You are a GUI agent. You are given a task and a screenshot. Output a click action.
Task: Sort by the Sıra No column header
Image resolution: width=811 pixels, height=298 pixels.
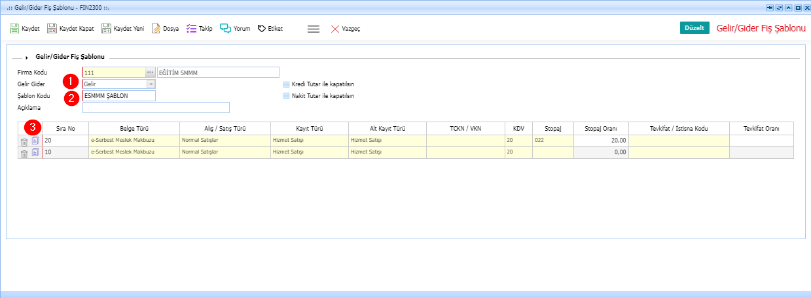tap(65, 128)
